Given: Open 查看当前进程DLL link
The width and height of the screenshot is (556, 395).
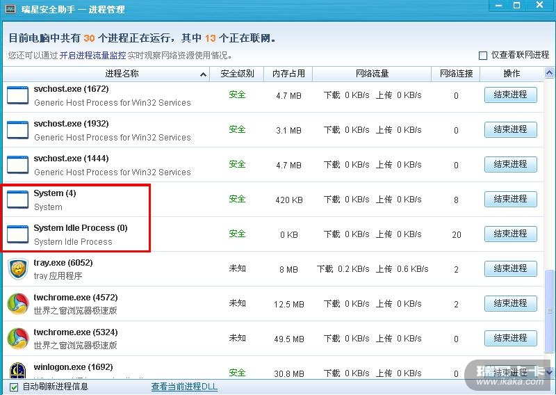Looking at the screenshot, I should point(184,387).
